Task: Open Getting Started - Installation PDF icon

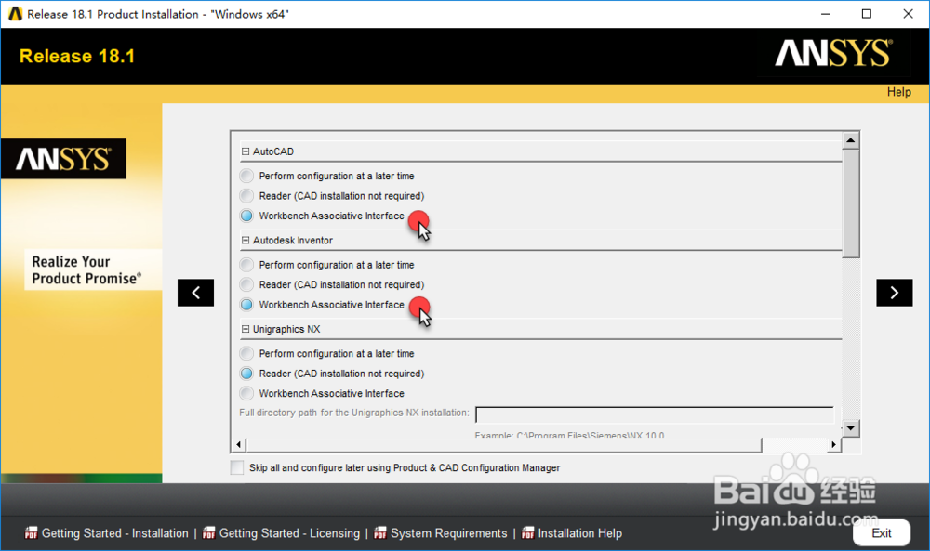Action: pos(31,533)
